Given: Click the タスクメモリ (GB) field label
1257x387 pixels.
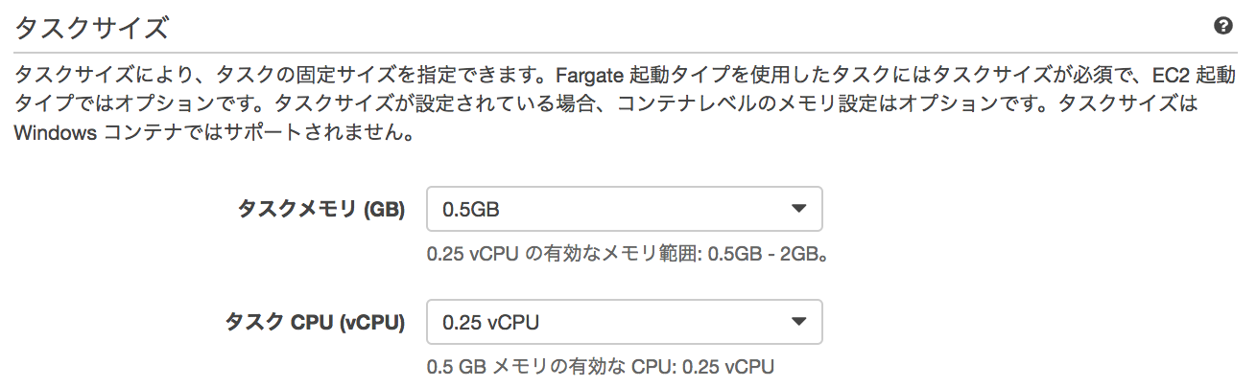Looking at the screenshot, I should click(x=320, y=209).
